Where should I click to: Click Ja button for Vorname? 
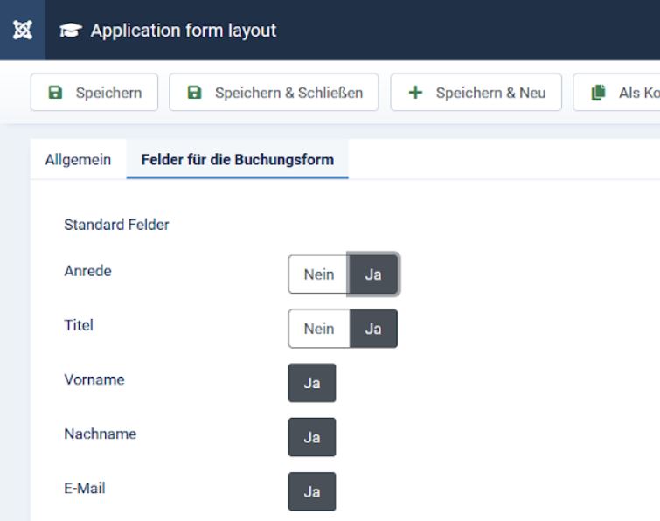312,383
